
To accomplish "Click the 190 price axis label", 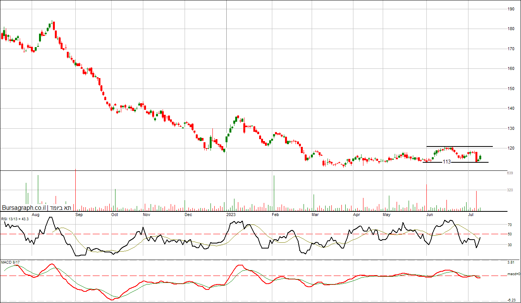I will pos(511,9).
